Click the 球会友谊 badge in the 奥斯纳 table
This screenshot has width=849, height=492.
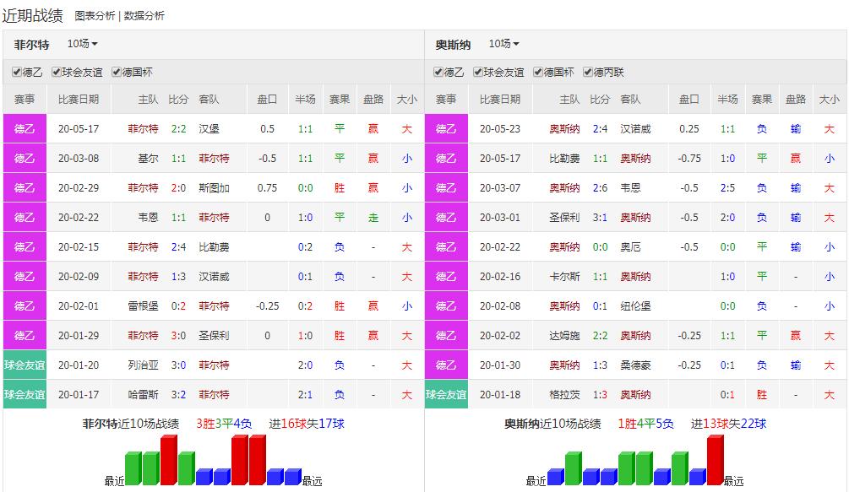tap(447, 394)
